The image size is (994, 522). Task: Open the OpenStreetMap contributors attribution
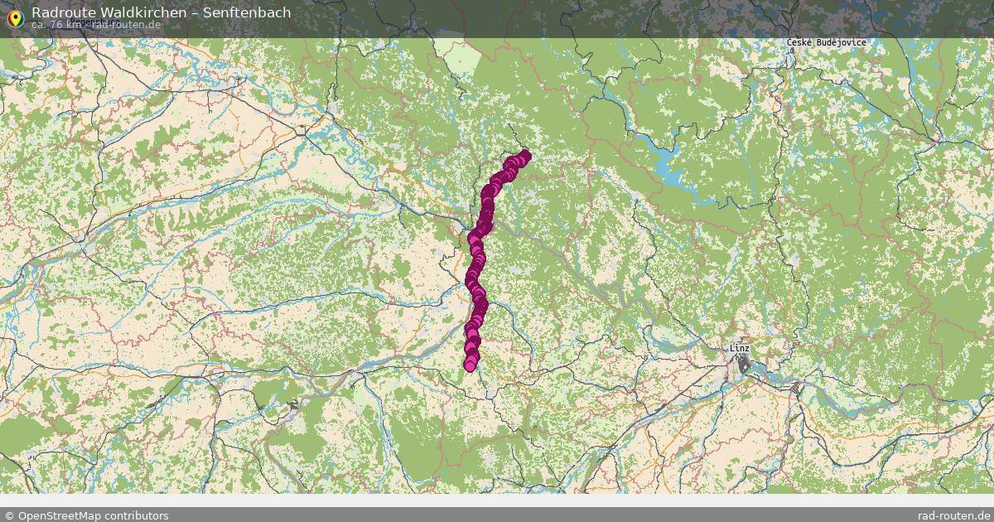click(x=94, y=515)
